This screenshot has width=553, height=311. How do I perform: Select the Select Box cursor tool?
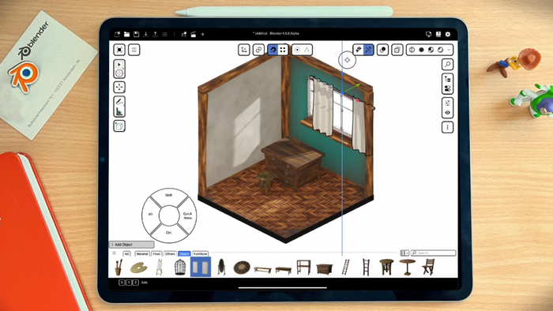(119, 65)
